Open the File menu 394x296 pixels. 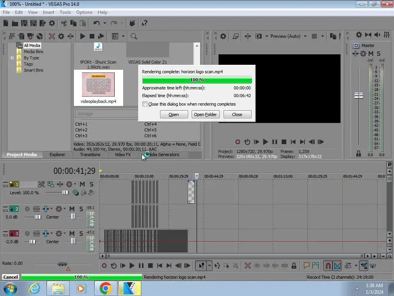[x=6, y=12]
